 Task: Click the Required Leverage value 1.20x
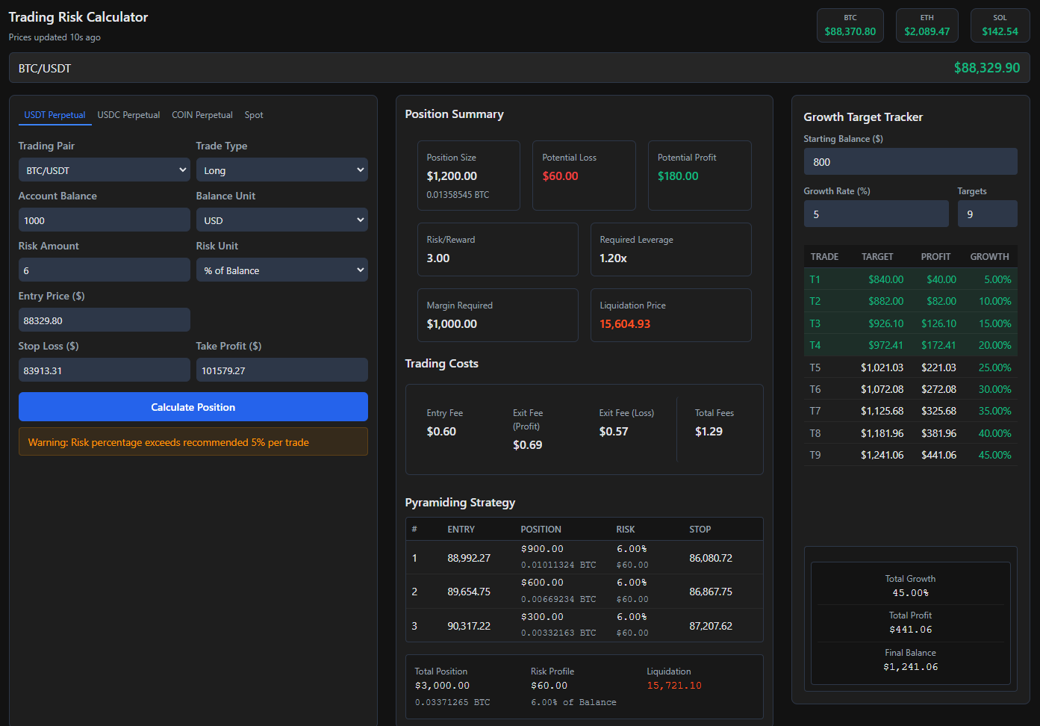[613, 258]
